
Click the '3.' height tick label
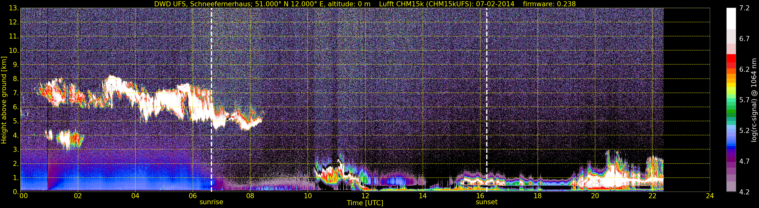15,150
